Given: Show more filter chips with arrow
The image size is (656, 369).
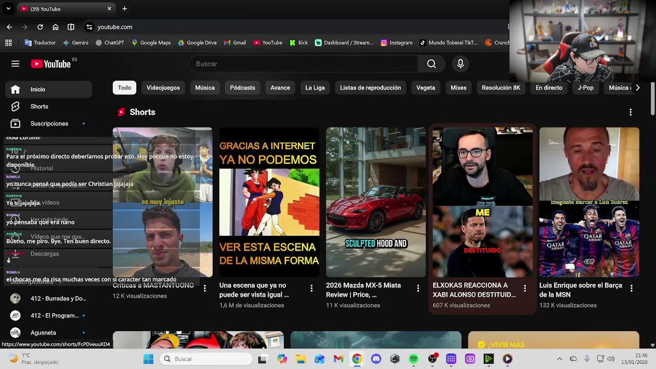Looking at the screenshot, I should point(637,88).
